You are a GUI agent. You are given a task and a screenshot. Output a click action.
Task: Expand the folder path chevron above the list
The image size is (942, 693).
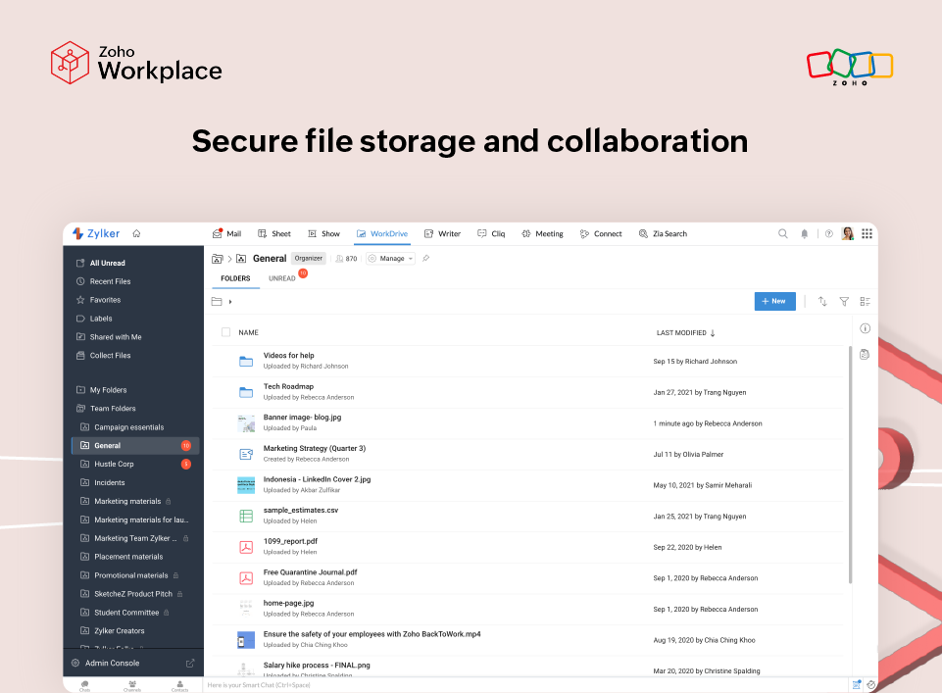click(x=230, y=300)
